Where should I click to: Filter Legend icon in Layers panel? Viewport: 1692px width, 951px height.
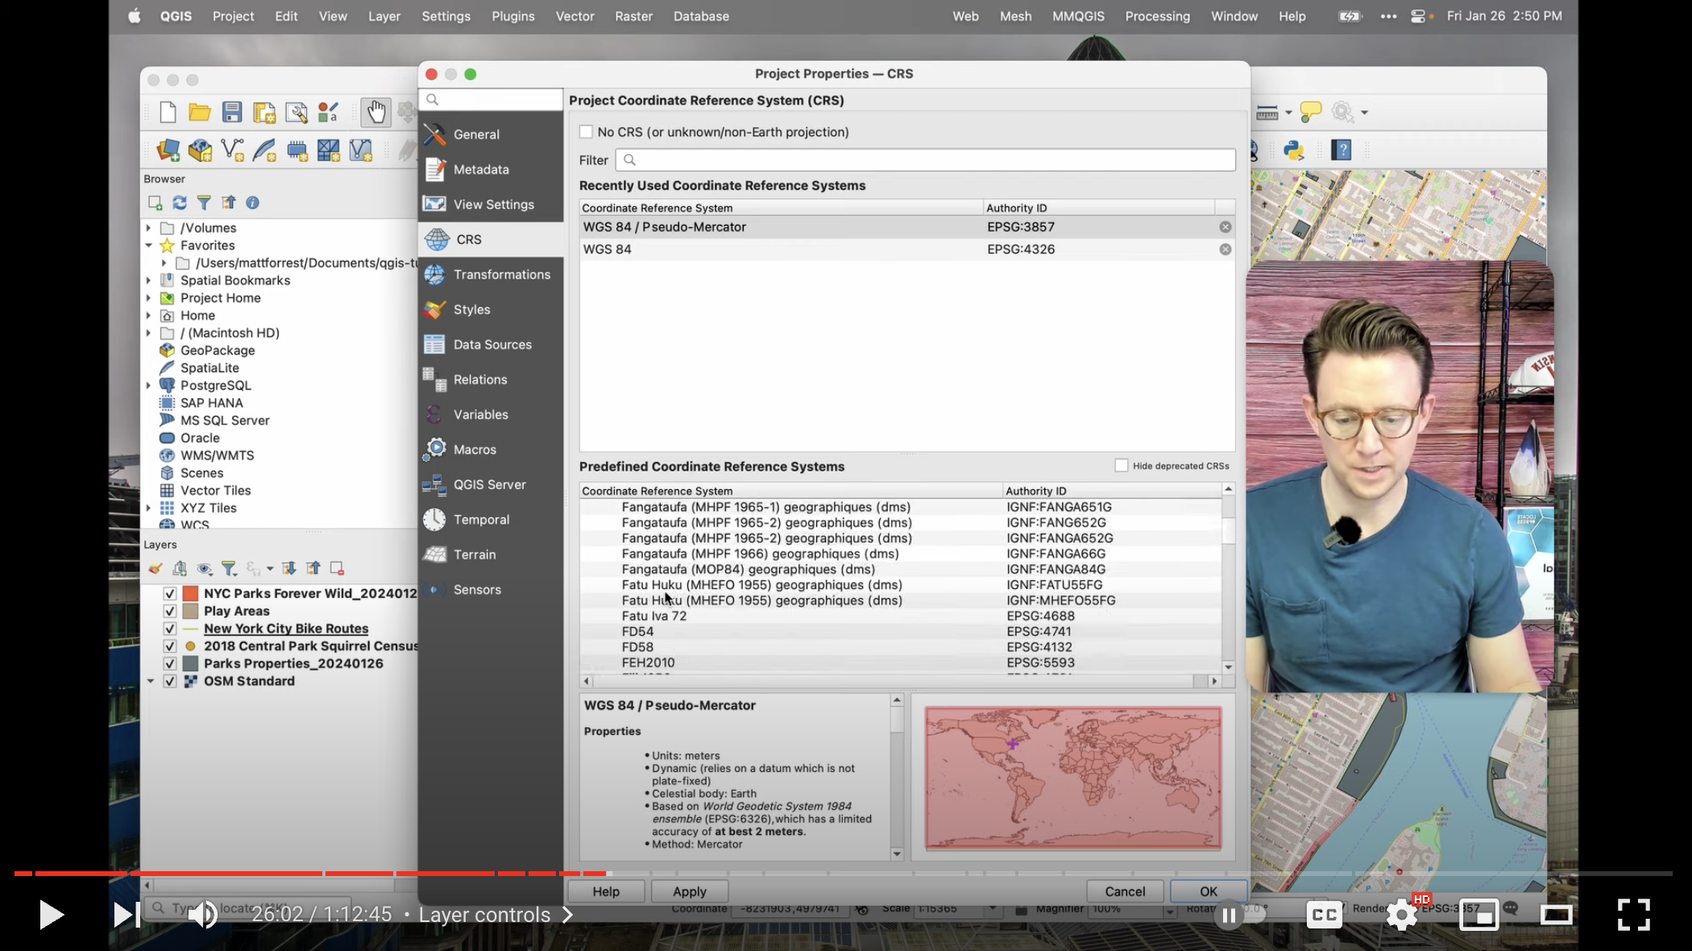(229, 569)
